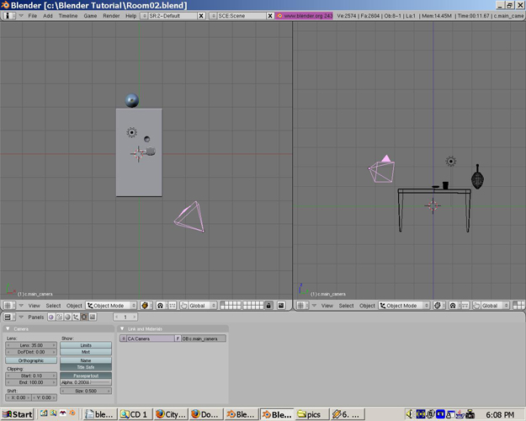This screenshot has width=526, height=421.
Task: Open the Render menu
Action: (111, 16)
